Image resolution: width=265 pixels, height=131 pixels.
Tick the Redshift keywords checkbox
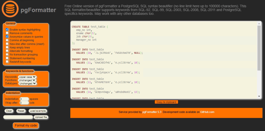7,62
